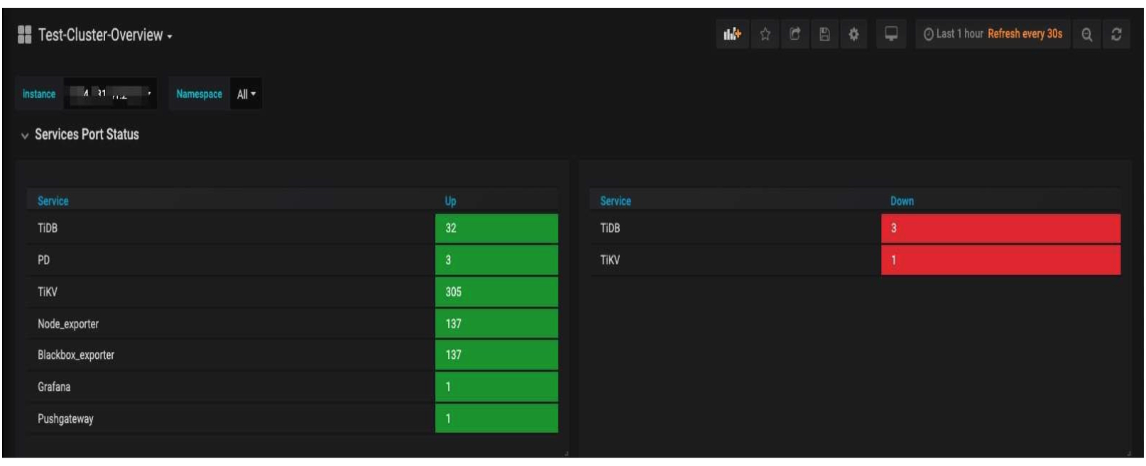Click Blackbox_exporter's green 137 cell
The height and width of the screenshot is (466, 1146).
coord(496,355)
